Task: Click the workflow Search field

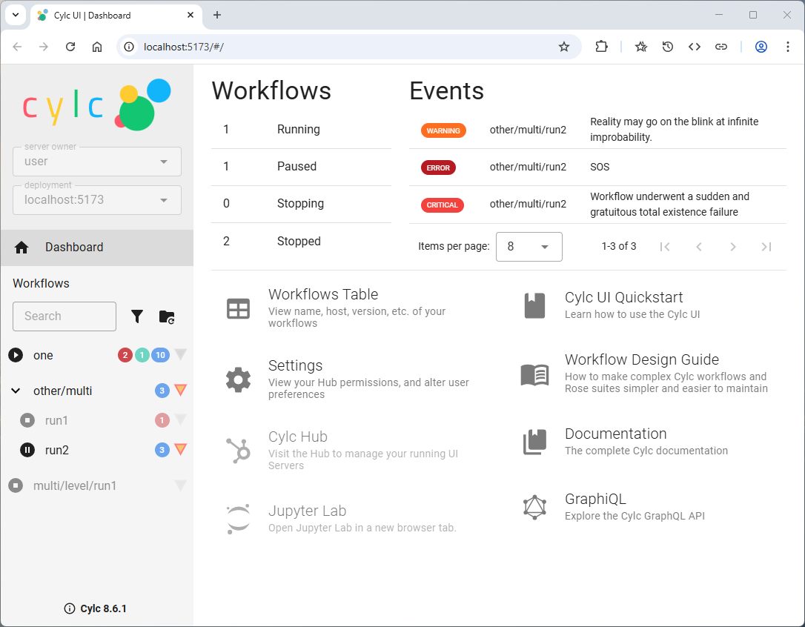Action: coord(64,316)
